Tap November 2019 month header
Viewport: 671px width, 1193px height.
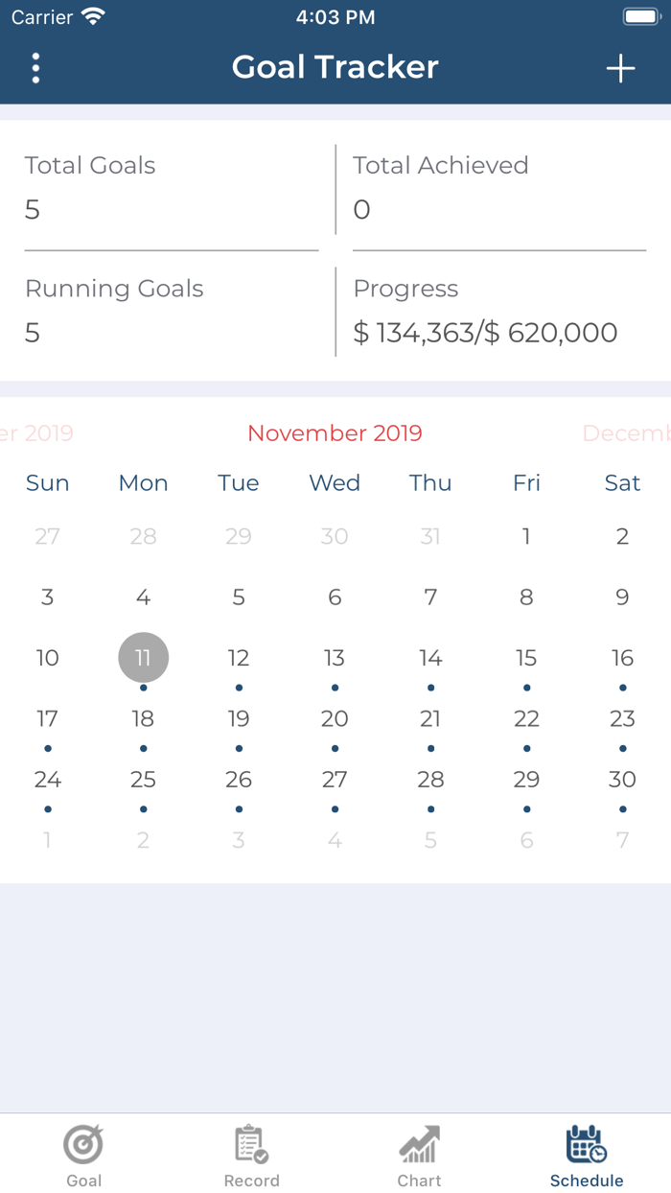(335, 433)
